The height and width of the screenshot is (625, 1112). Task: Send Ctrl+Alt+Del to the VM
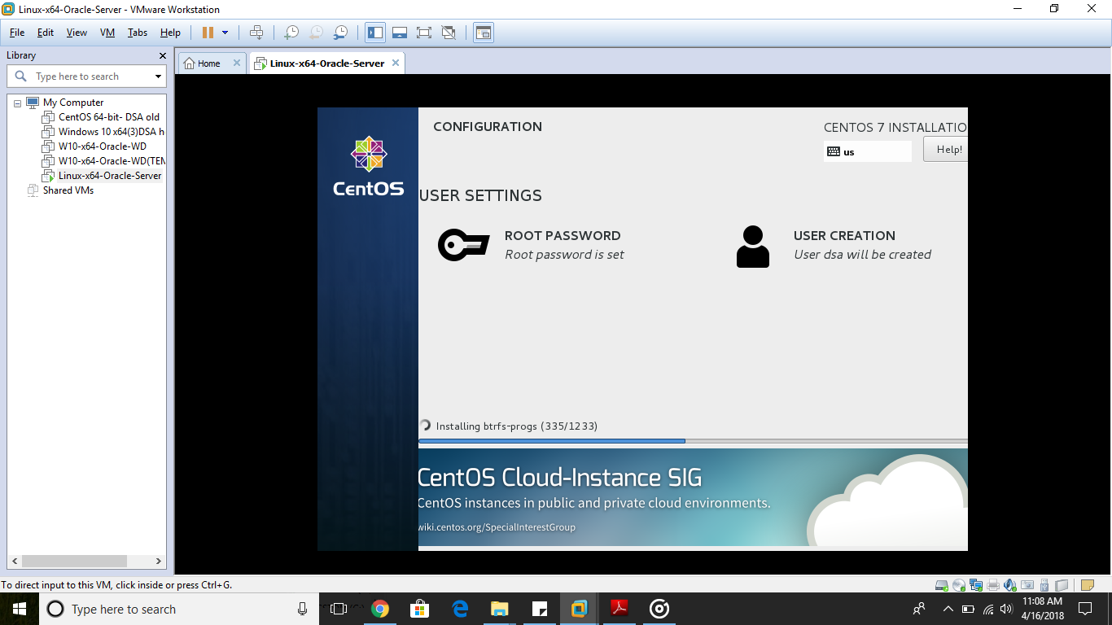[256, 33]
